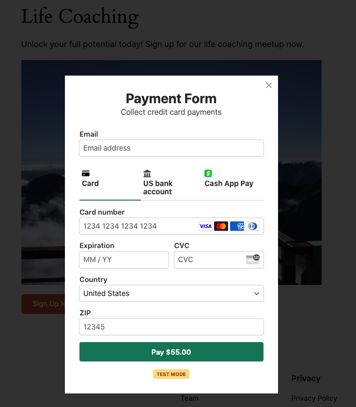Click into the Card number field
Viewport: 356px width, 407px height.
click(138, 226)
